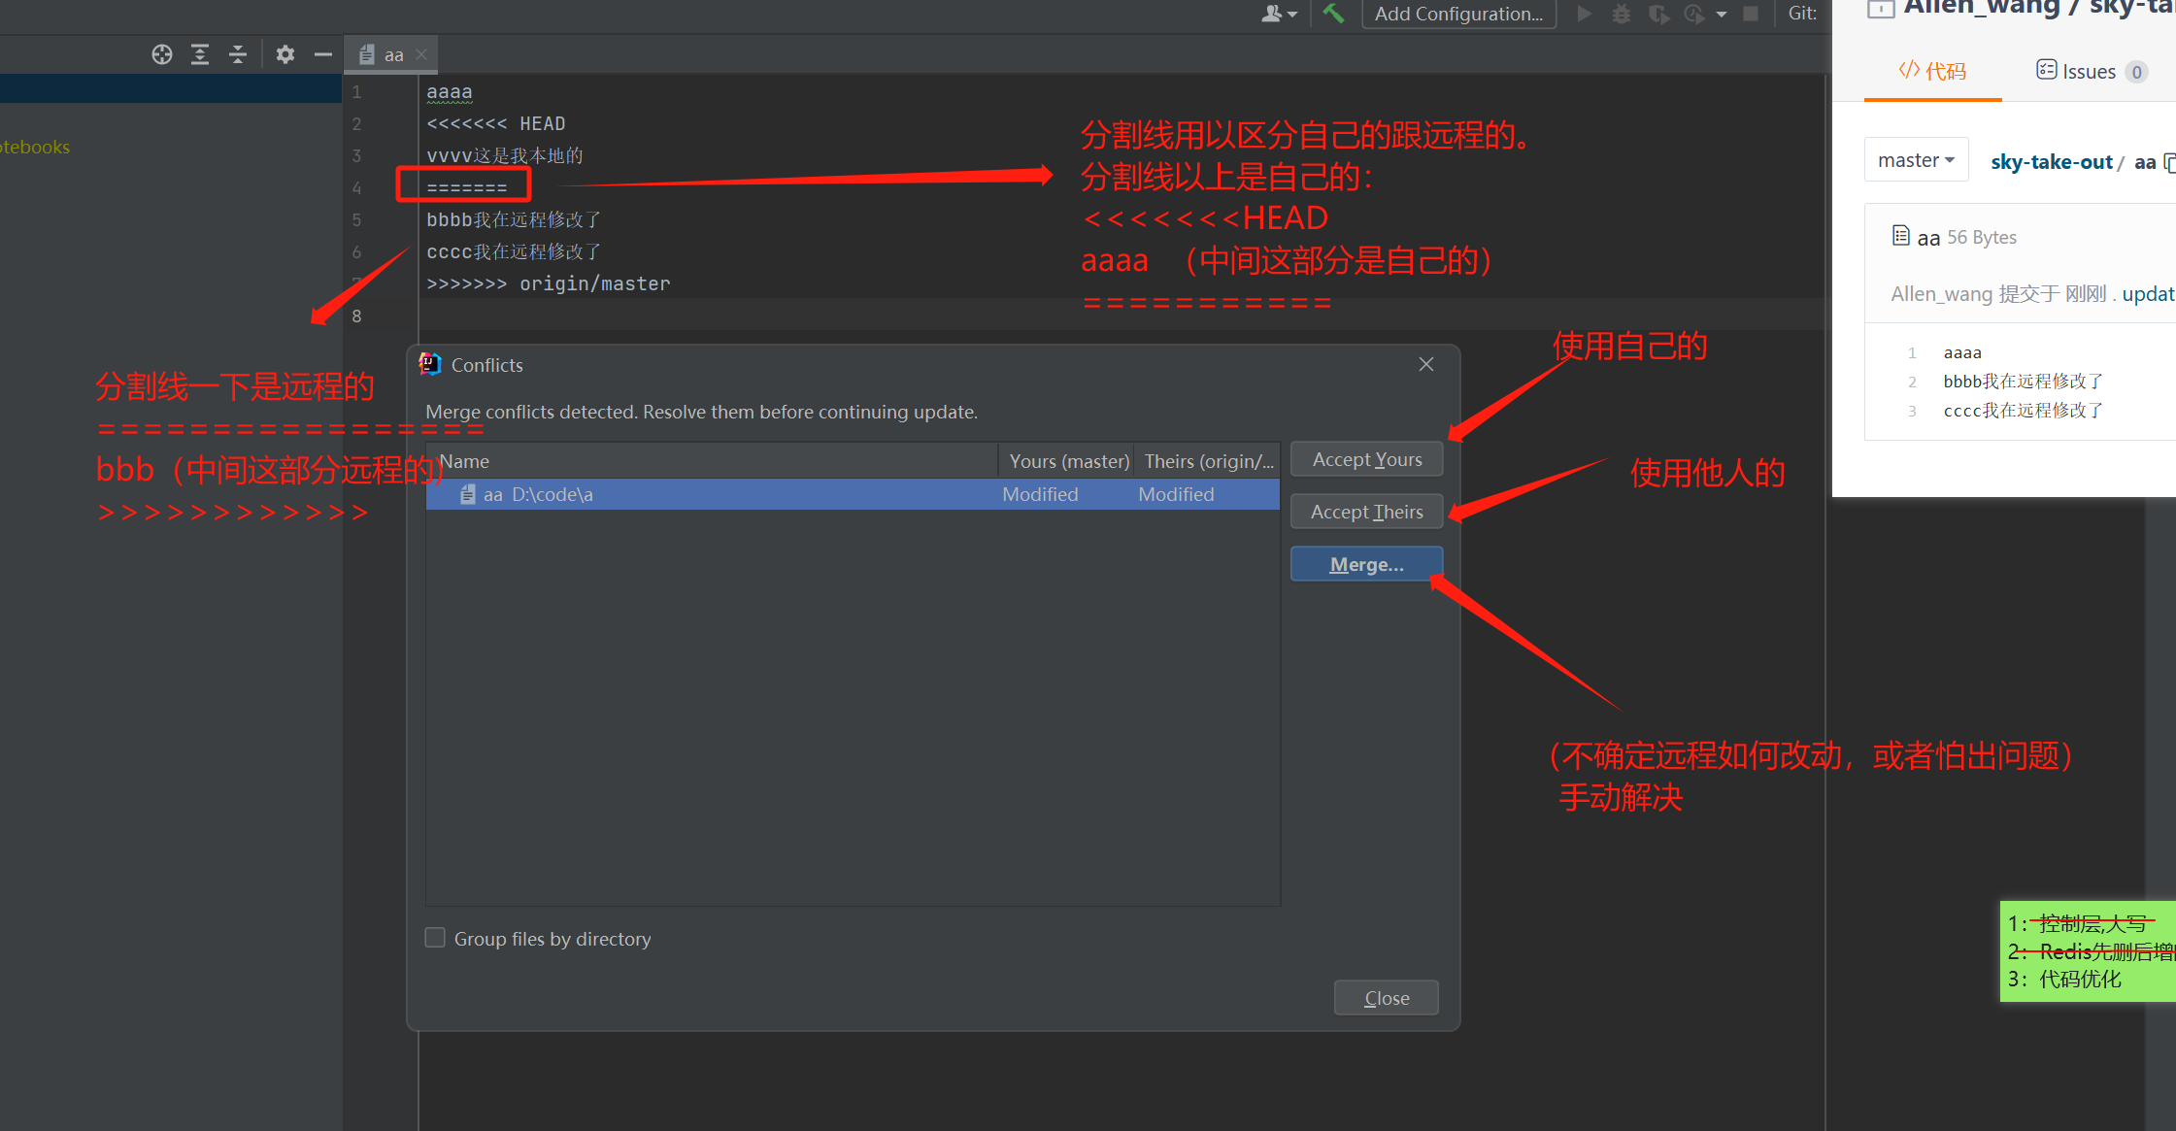The image size is (2176, 1131).
Task: Click the Select Opened File target icon
Action: point(162,54)
